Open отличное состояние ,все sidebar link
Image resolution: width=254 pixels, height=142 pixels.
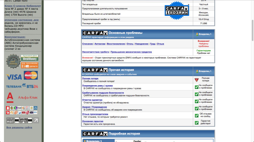22,20
